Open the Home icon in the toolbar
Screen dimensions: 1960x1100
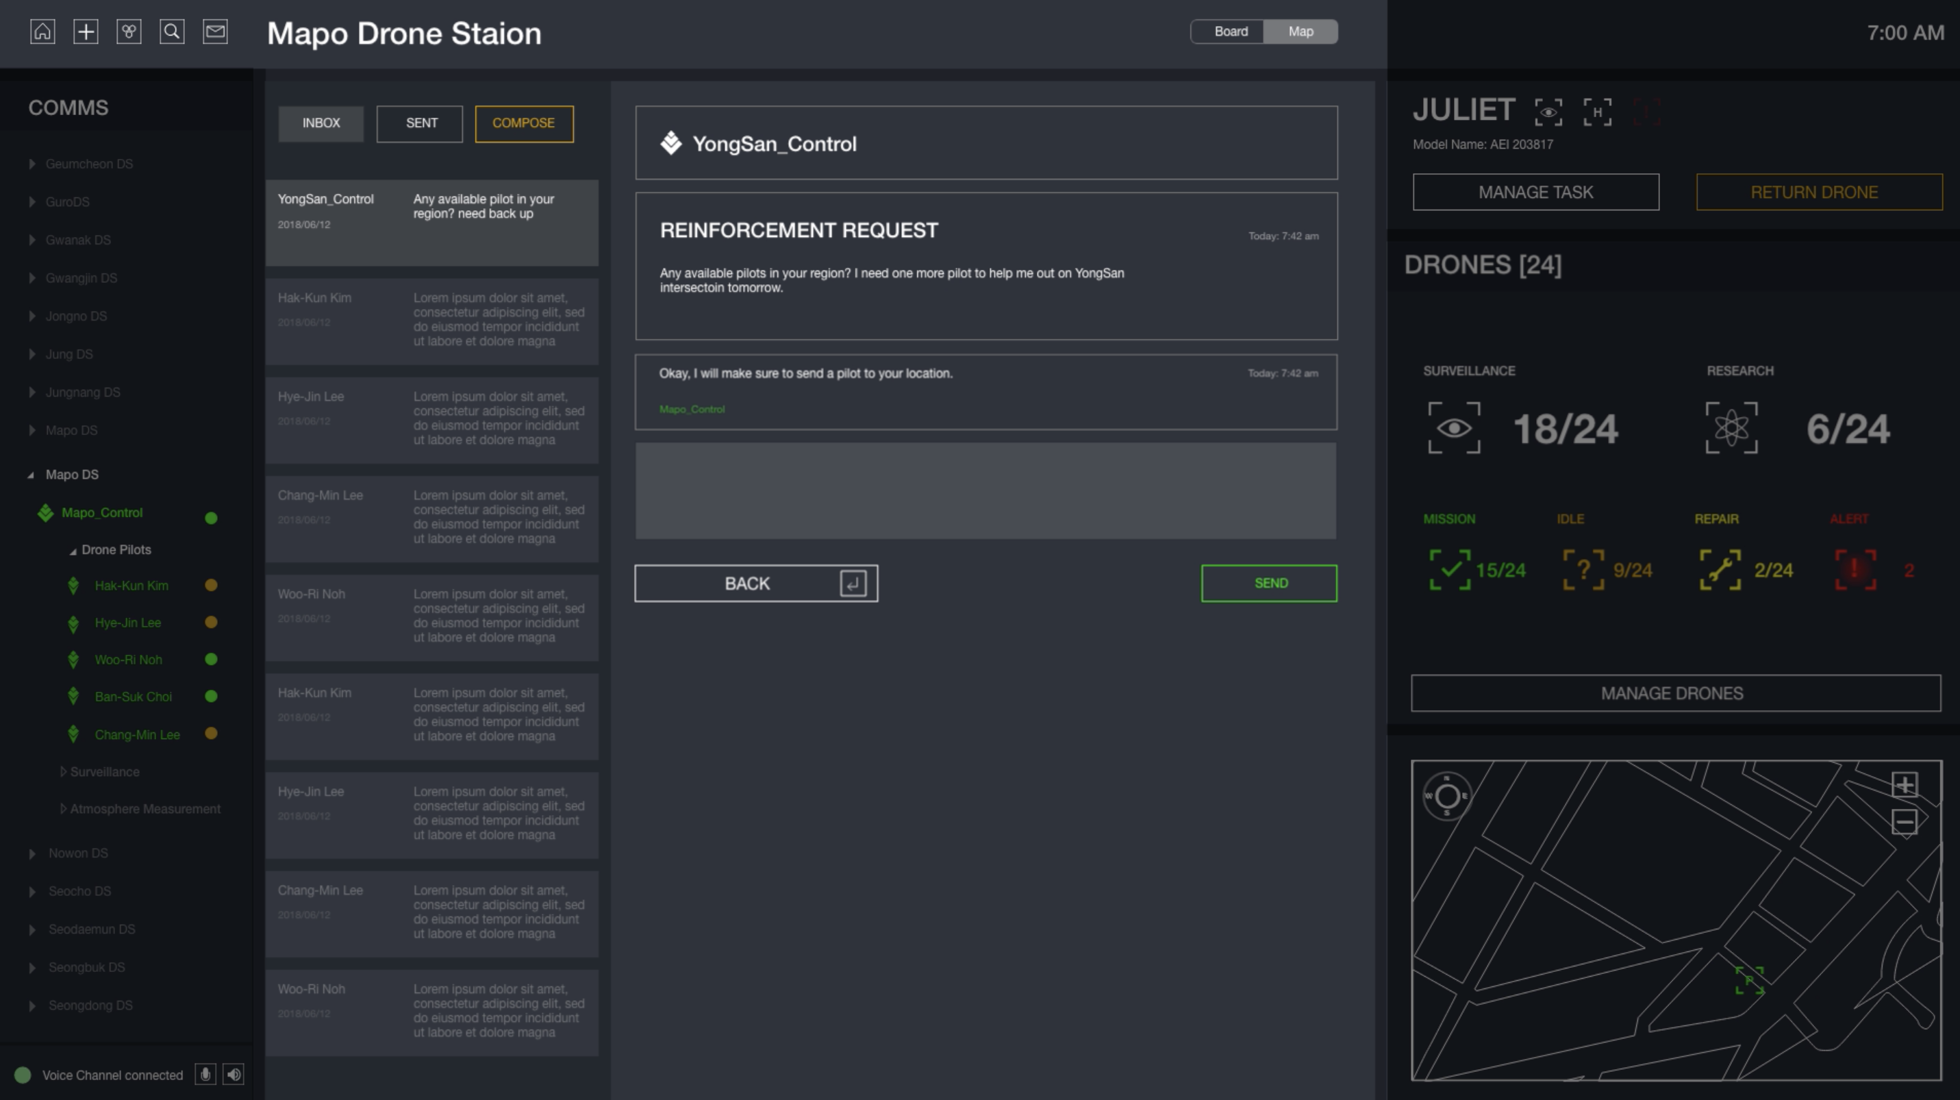42,32
